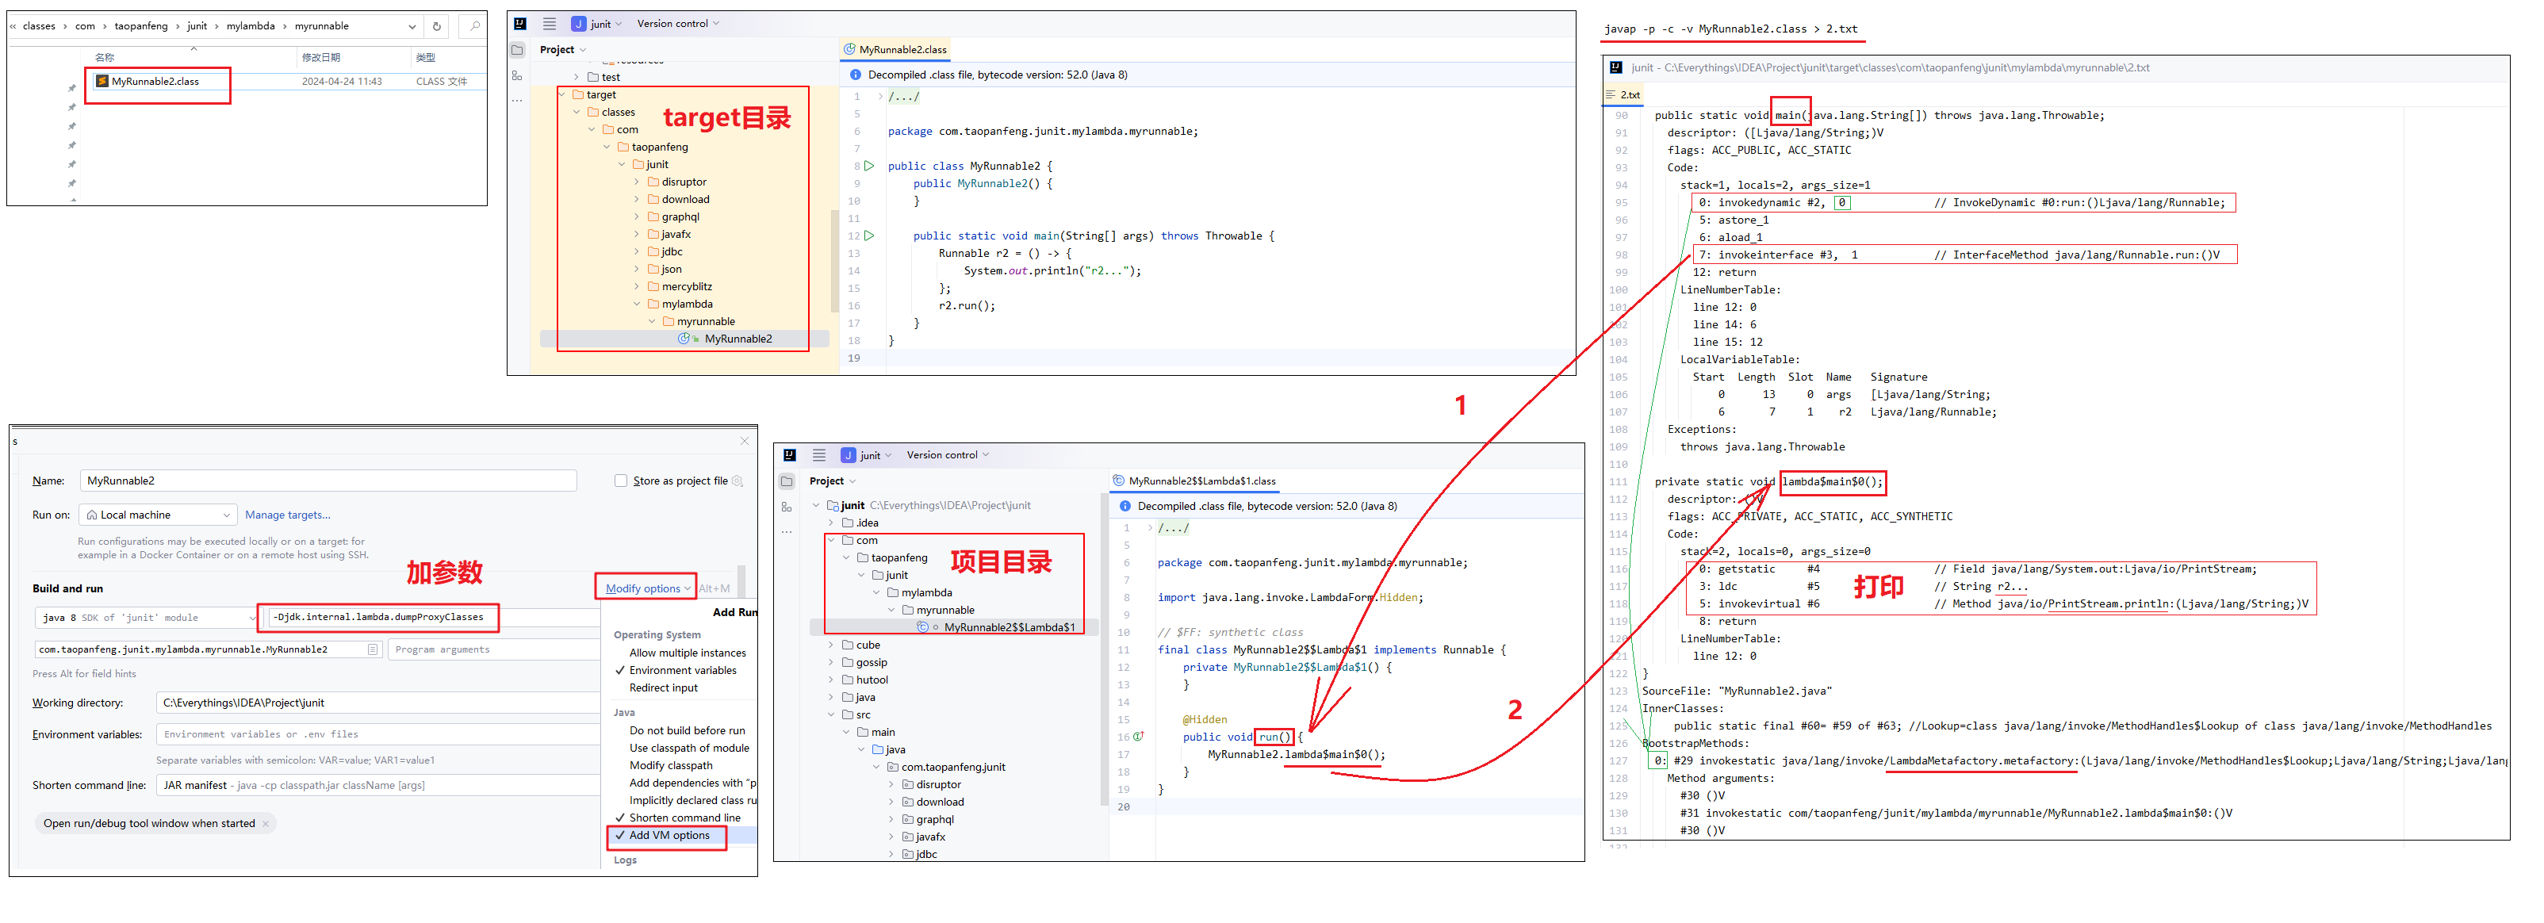Expand the cube folder in bottom project tree
2544x923 pixels.
832,645
